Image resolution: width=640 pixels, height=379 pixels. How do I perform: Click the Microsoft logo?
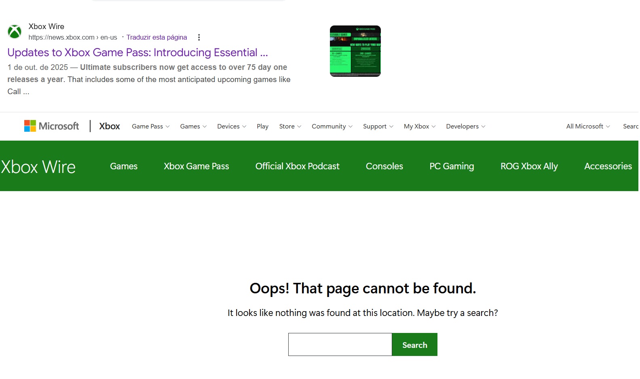point(51,126)
